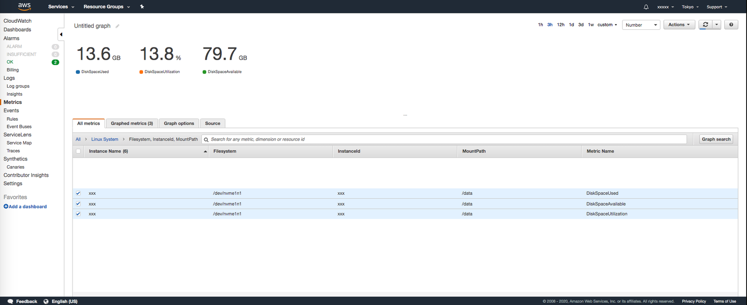Viewport: 747px width, 305px height.
Task: Open Dashboards in the sidebar
Action: pyautogui.click(x=17, y=30)
